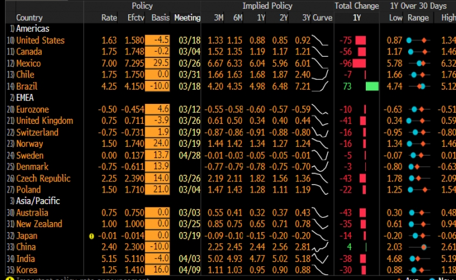Viewport: 456px width, 280px height.
Task: Click Czech Republic's 1.78 low value
Action: (394, 178)
